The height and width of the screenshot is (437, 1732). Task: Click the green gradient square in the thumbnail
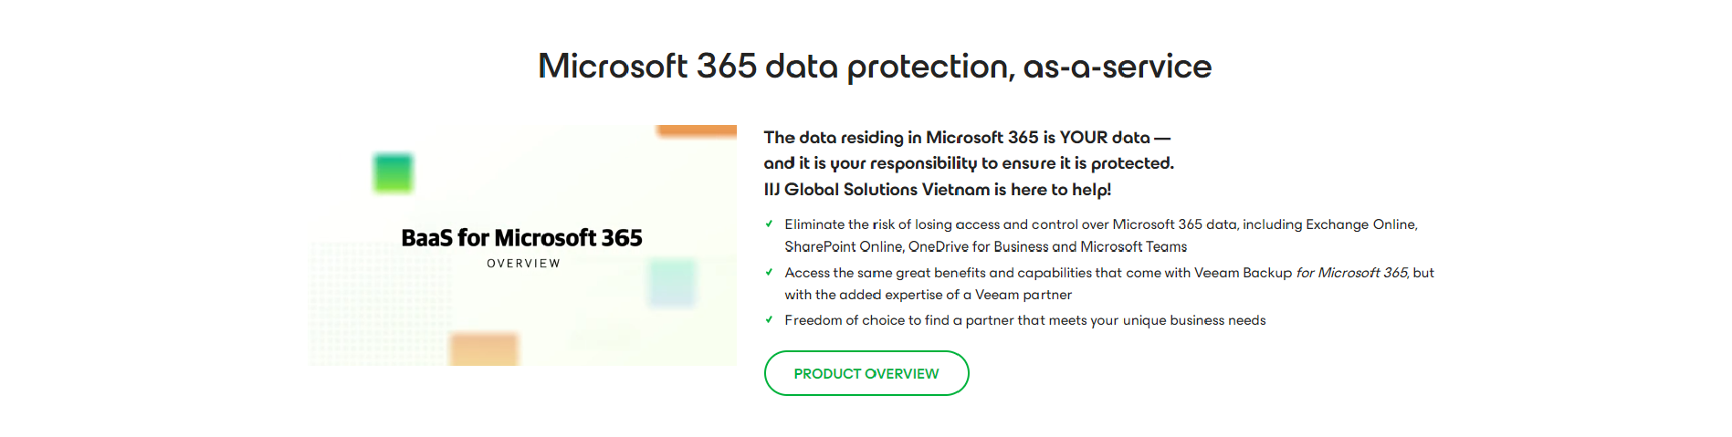[394, 172]
